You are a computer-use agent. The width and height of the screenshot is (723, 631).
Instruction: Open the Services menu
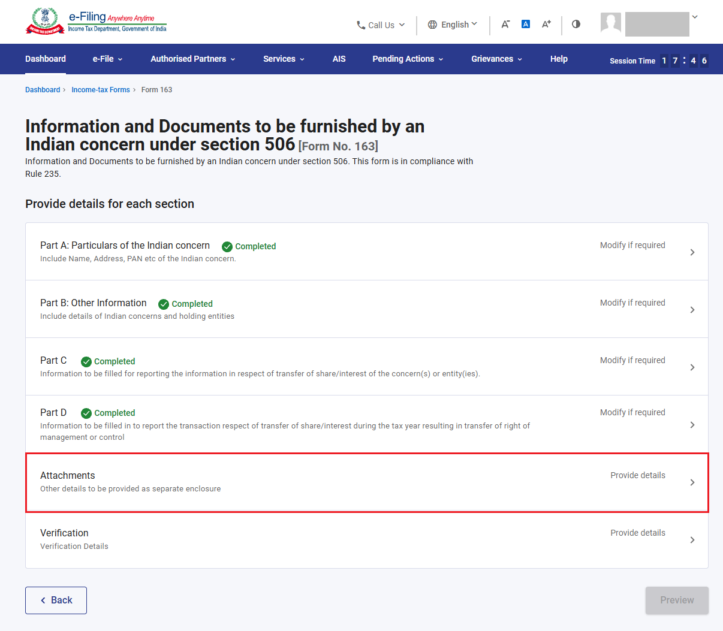pyautogui.click(x=284, y=59)
